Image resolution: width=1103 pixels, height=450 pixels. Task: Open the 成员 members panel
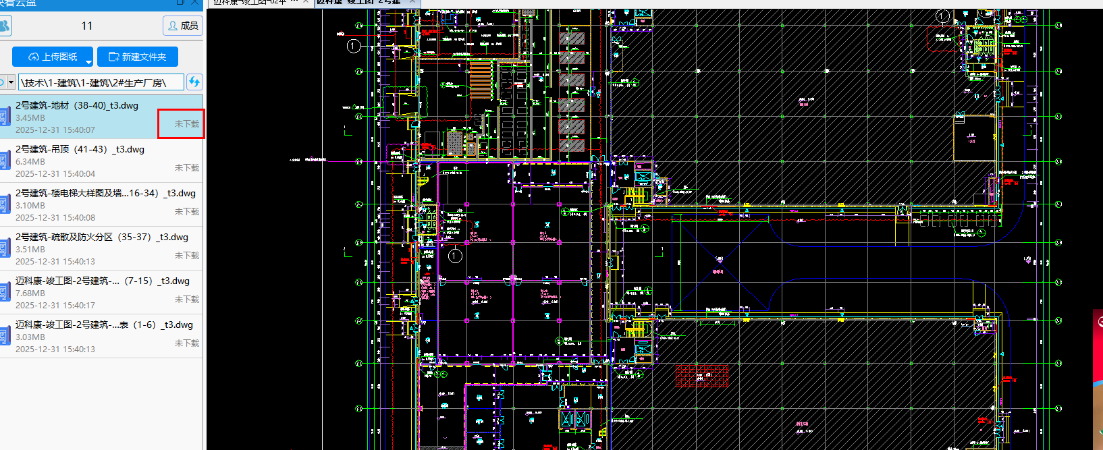(x=182, y=26)
